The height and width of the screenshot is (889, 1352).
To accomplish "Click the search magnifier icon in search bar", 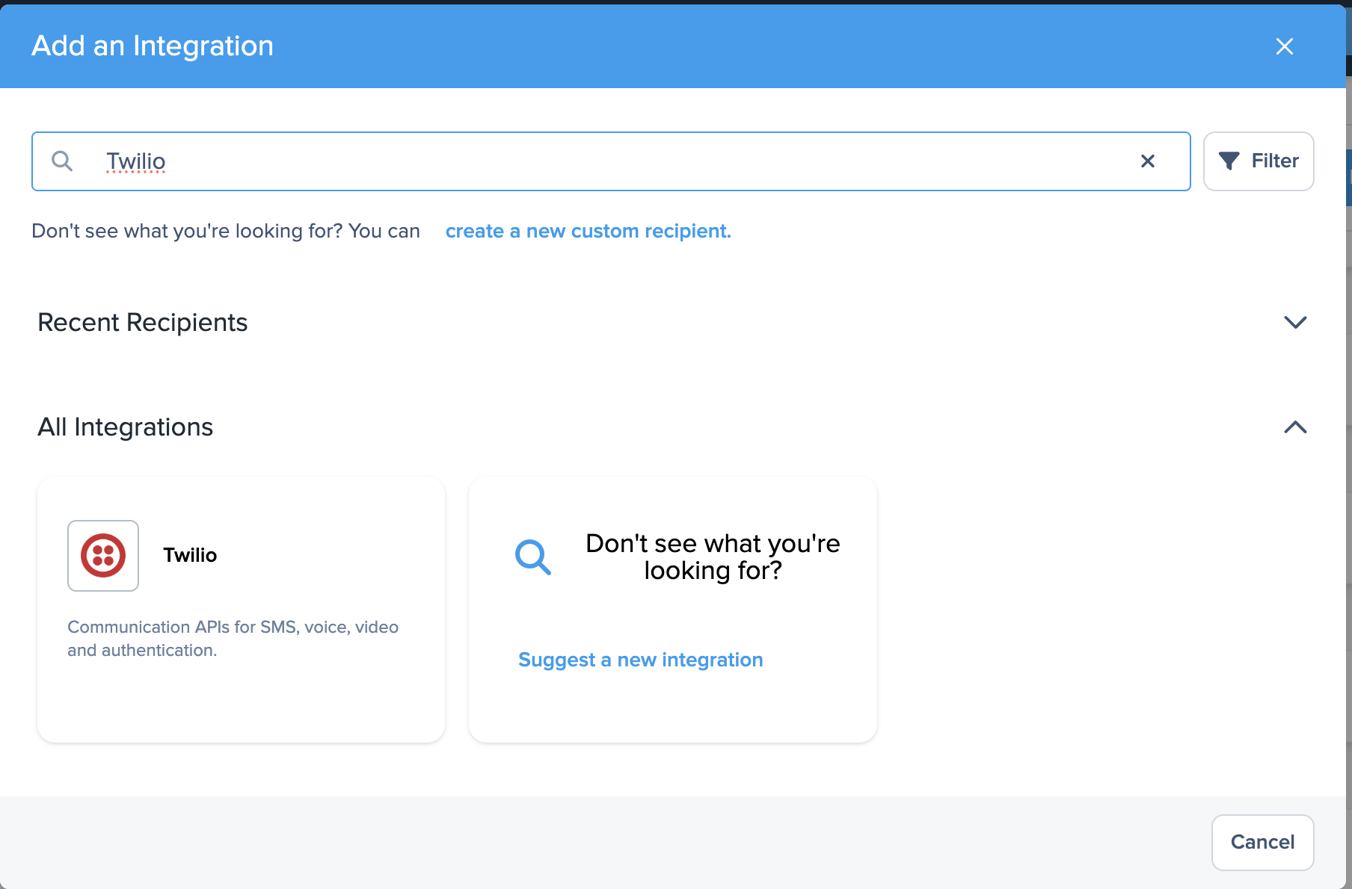I will tap(62, 161).
